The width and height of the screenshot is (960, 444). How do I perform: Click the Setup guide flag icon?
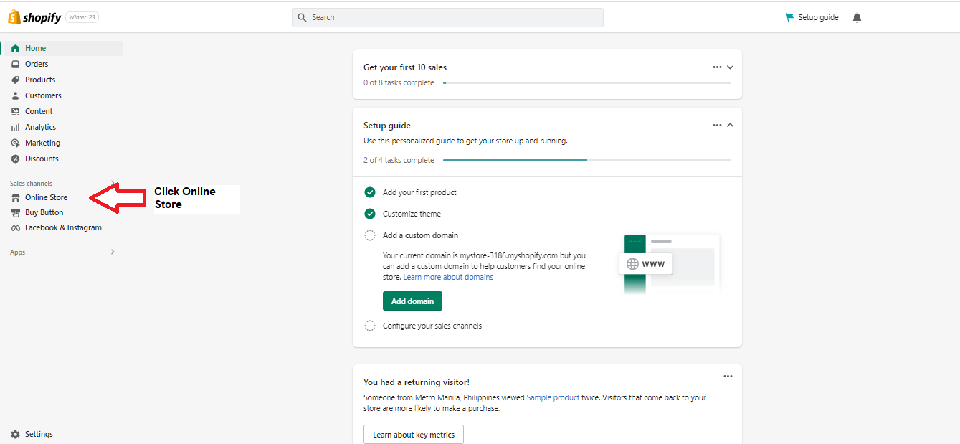pyautogui.click(x=789, y=17)
